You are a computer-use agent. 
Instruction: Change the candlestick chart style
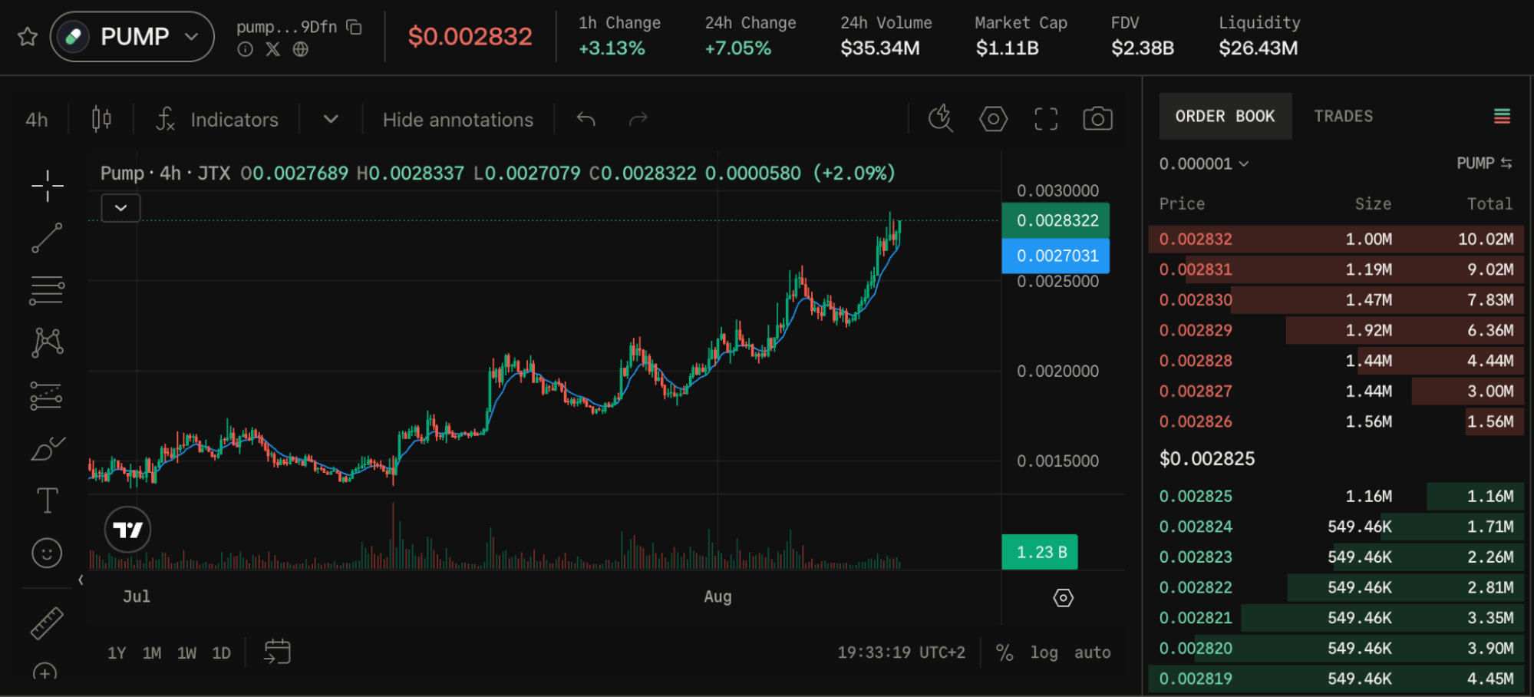coord(101,119)
